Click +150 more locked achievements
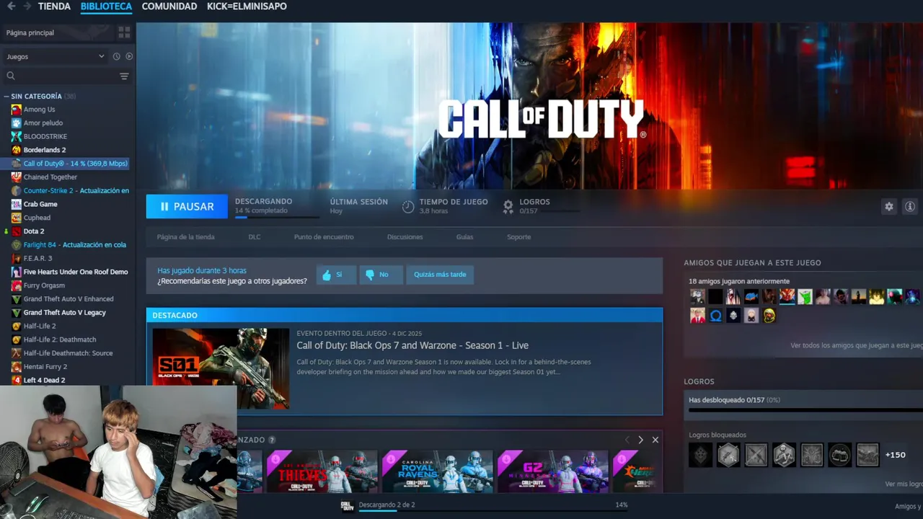 tap(895, 455)
